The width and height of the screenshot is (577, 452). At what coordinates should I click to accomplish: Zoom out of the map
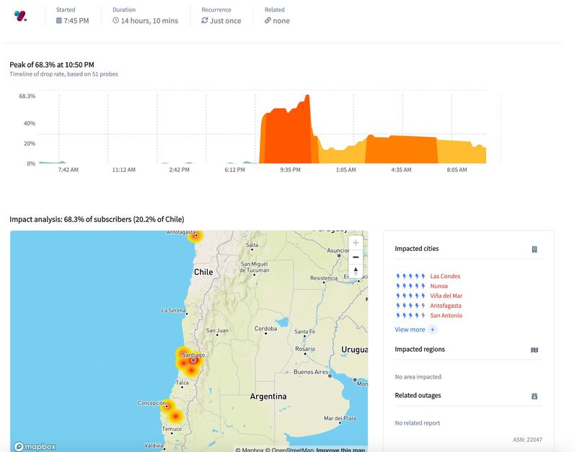[x=356, y=257]
